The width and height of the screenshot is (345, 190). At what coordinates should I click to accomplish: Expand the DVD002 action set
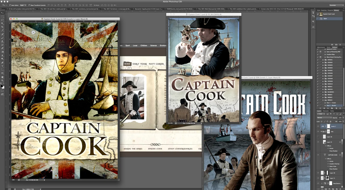(x=323, y=63)
